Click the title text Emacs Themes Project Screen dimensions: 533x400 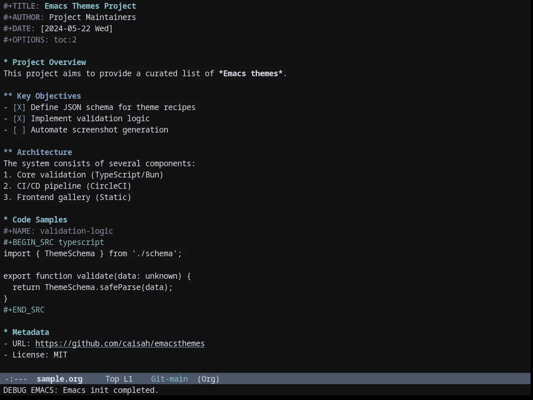pos(90,6)
